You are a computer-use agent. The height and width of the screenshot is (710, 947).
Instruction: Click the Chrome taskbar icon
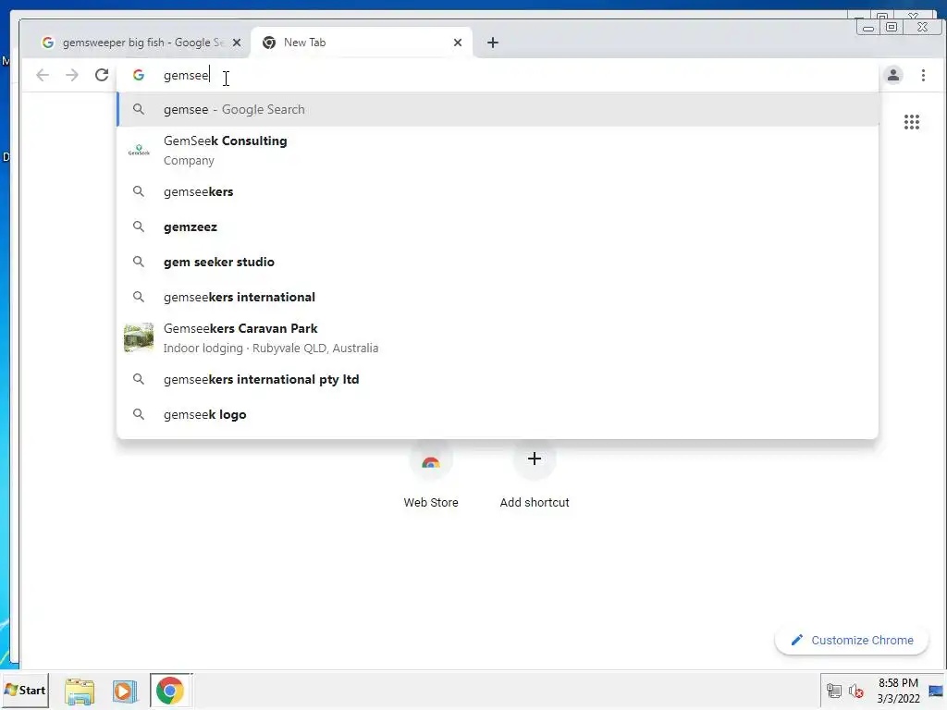coord(170,691)
